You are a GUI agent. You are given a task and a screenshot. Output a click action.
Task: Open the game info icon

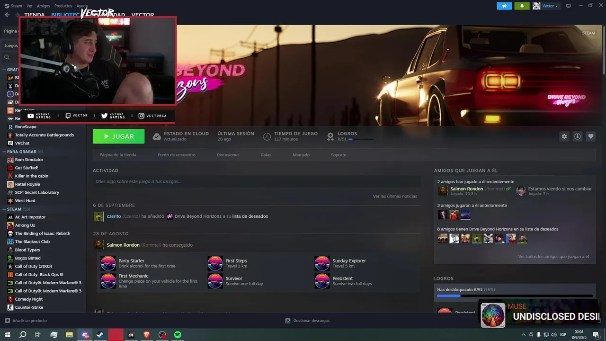point(578,136)
